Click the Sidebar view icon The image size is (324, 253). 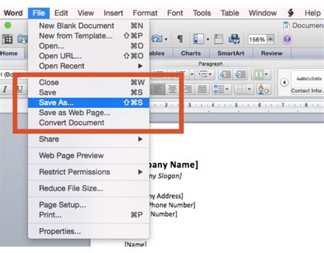[198, 39]
